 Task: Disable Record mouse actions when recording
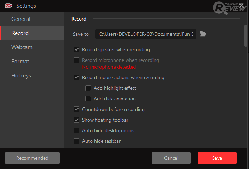(x=76, y=77)
